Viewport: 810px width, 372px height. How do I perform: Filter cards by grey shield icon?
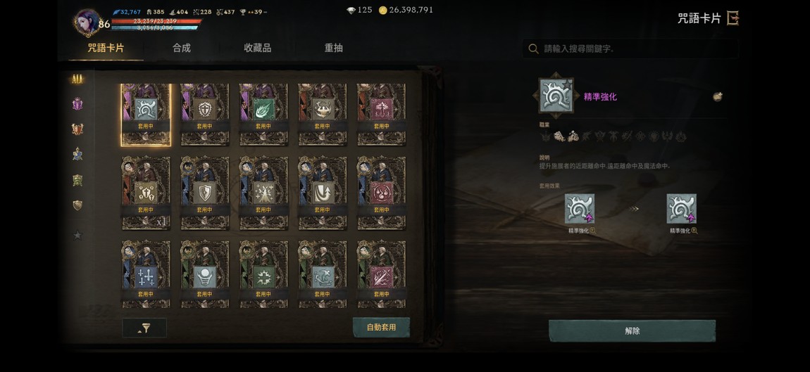[x=77, y=205]
